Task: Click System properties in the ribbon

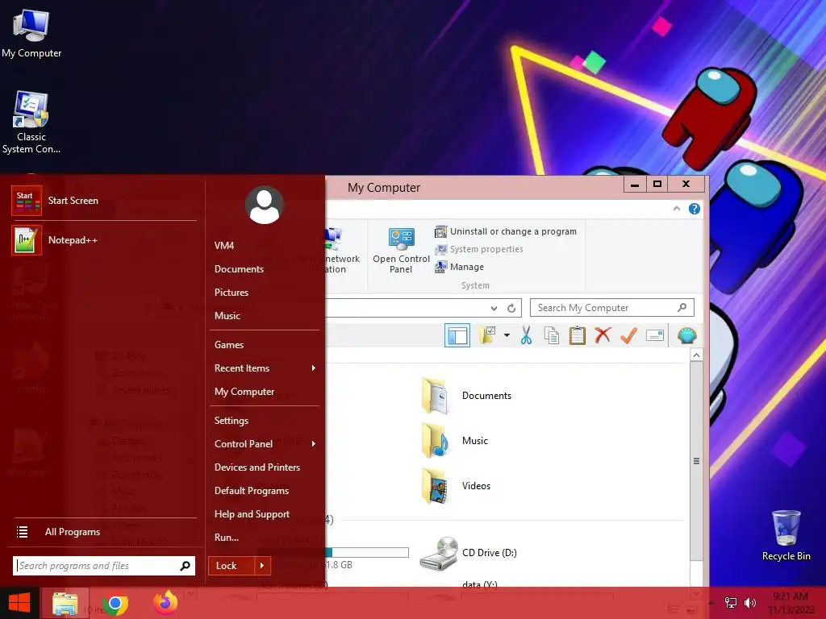Action: click(x=479, y=249)
